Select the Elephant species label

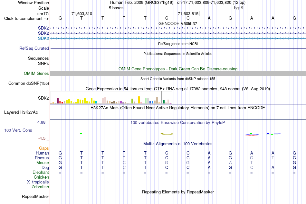41,172
